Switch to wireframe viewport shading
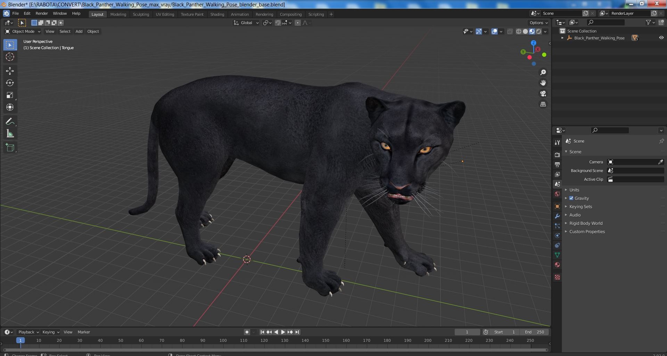This screenshot has height=356, width=667. [519, 32]
